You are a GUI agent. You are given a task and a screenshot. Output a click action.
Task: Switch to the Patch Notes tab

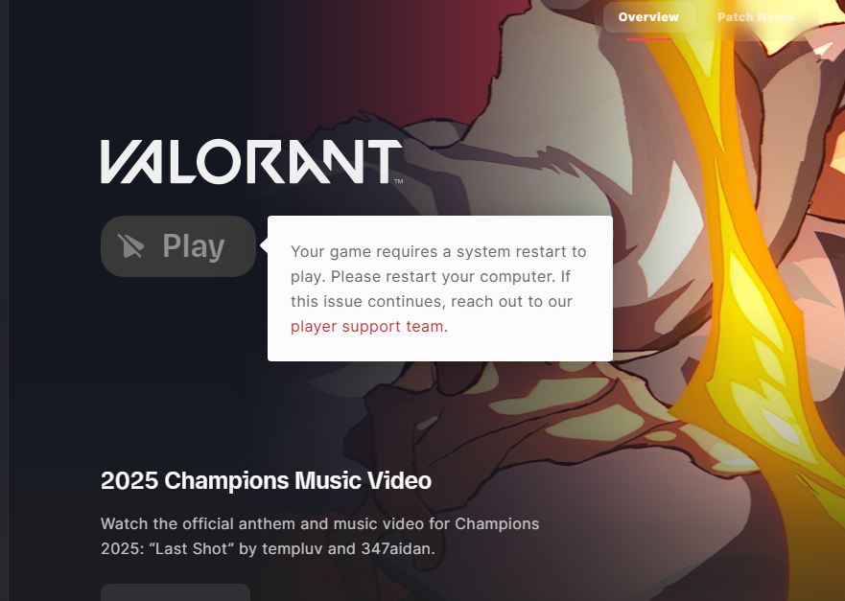[x=756, y=17]
